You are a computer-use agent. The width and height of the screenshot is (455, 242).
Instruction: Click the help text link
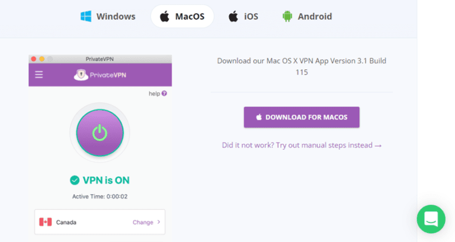click(154, 93)
